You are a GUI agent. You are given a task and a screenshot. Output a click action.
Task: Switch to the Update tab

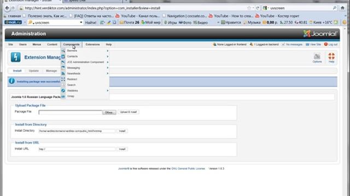pyautogui.click(x=34, y=71)
